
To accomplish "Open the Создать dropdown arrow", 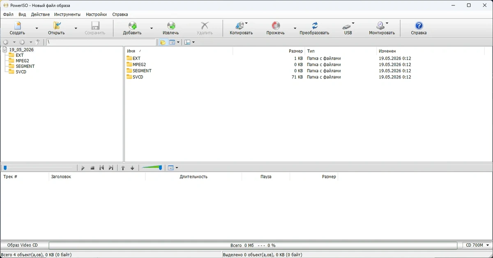I will tap(37, 28).
